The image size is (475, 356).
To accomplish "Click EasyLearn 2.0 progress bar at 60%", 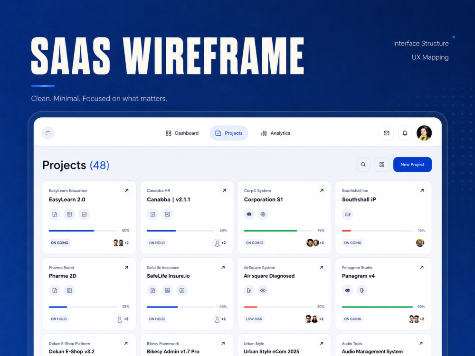I will pyautogui.click(x=83, y=231).
